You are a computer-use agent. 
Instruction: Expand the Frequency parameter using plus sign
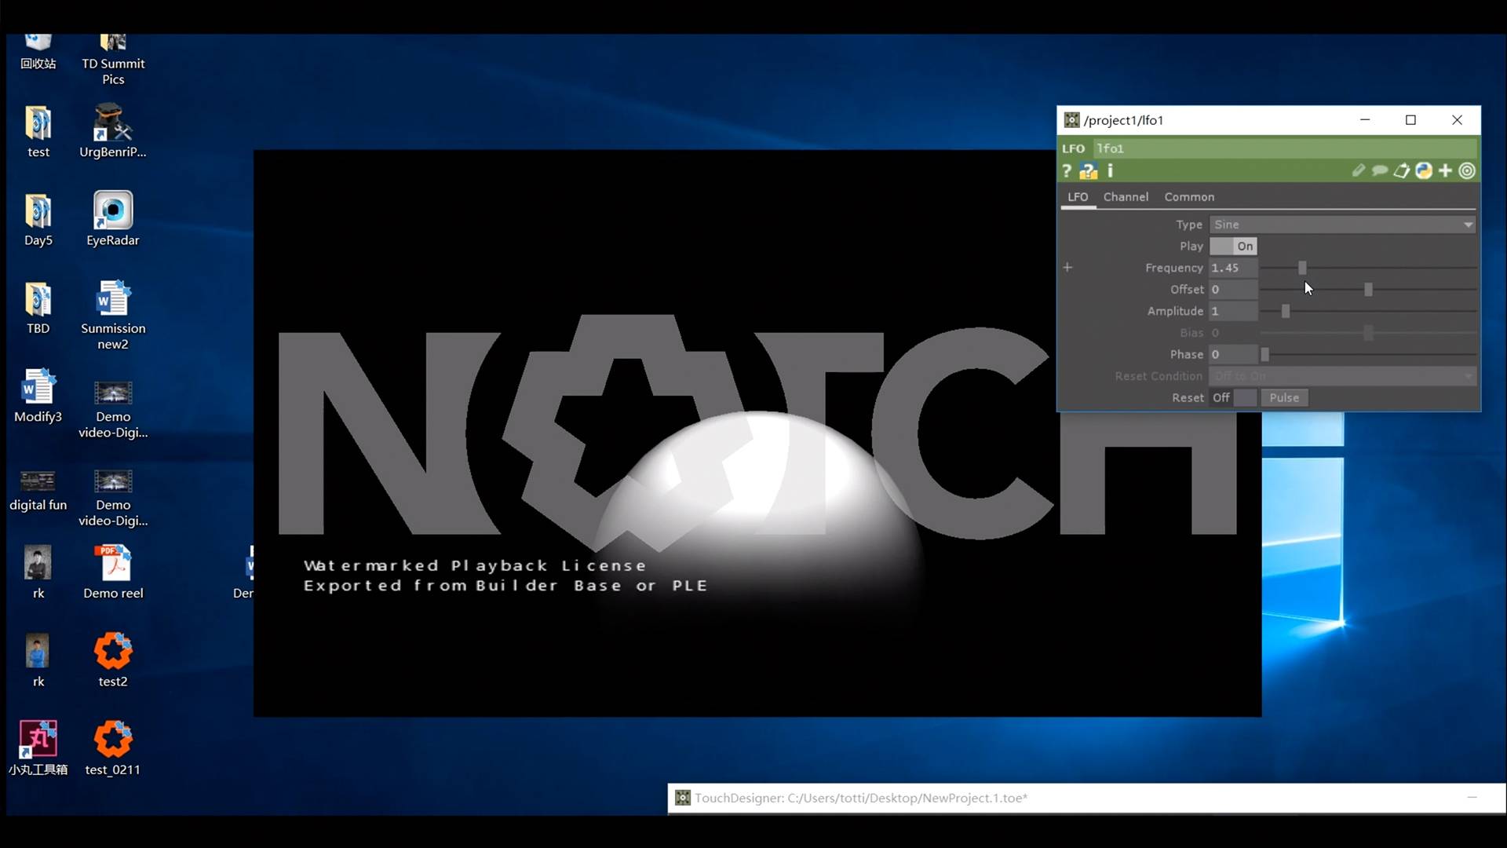pos(1067,268)
